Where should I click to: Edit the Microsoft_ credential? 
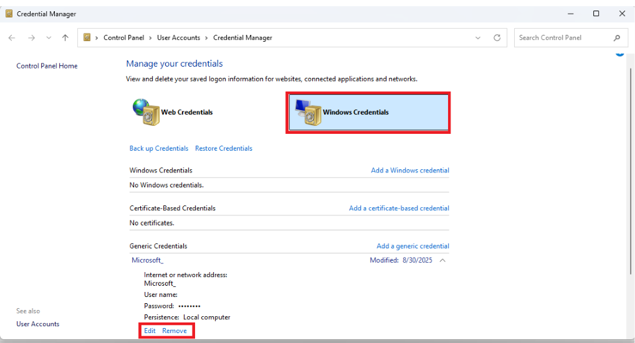(x=150, y=331)
